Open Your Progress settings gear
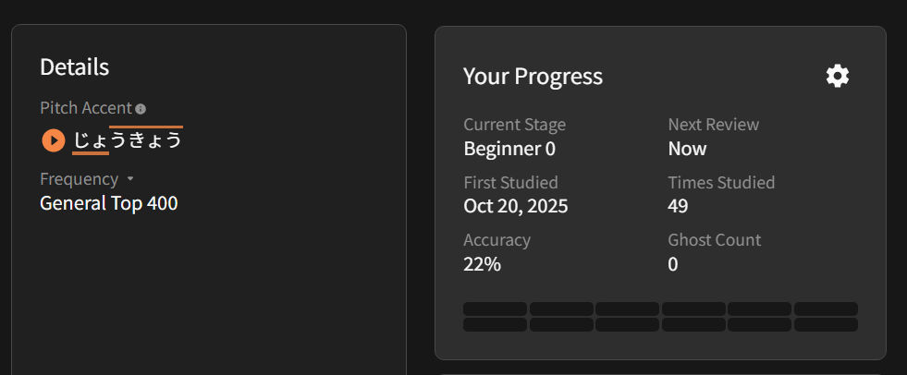The height and width of the screenshot is (375, 907). coord(837,76)
